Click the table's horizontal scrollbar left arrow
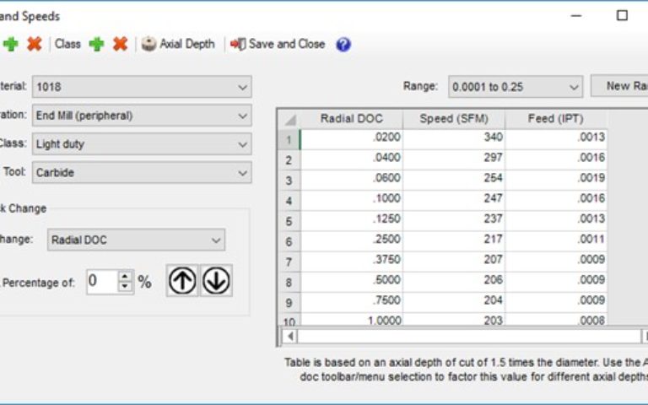 pyautogui.click(x=289, y=336)
